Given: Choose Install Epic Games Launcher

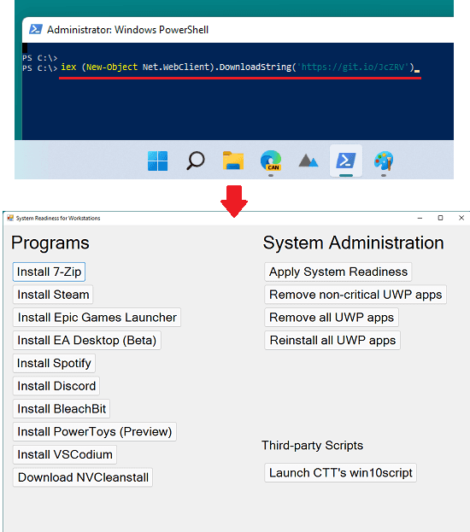Looking at the screenshot, I should (x=97, y=317).
